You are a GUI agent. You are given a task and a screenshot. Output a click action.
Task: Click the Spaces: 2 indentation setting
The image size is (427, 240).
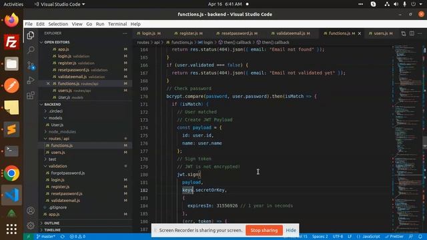[320, 237]
